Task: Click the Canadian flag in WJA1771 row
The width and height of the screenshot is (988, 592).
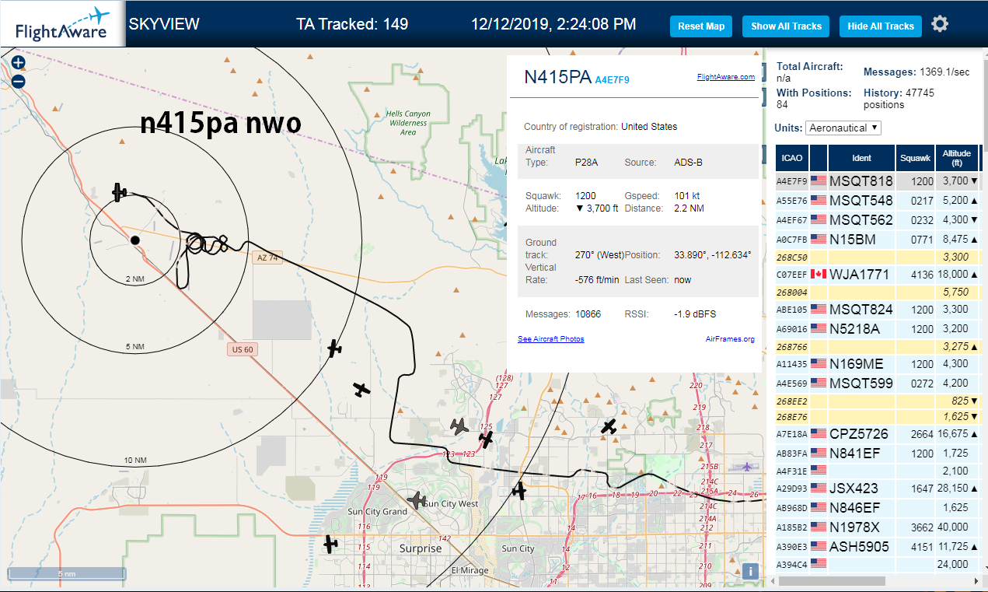Action: click(818, 274)
